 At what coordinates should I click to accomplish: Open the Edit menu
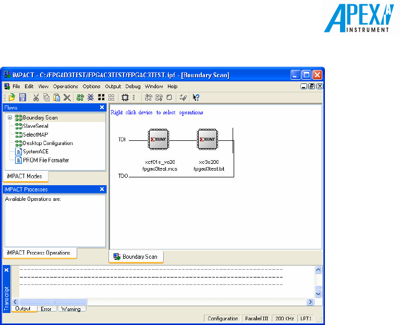pos(29,87)
